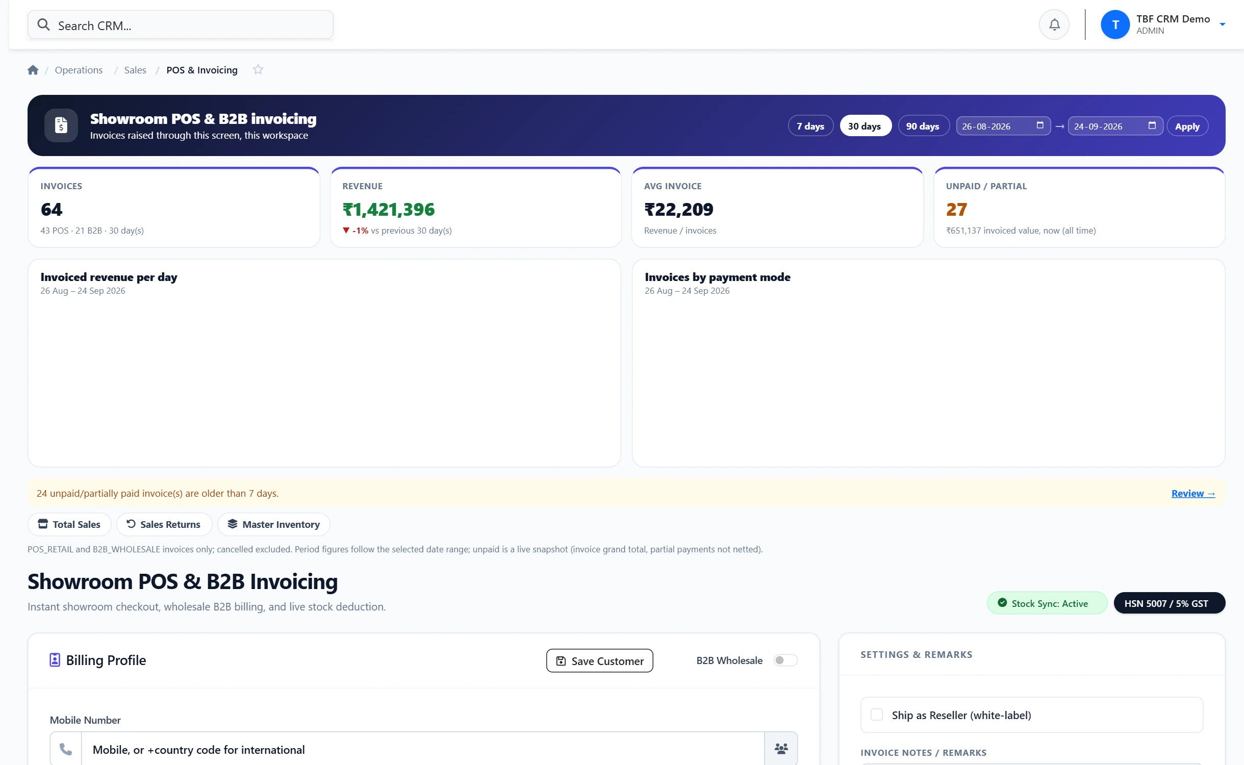
Task: Open contacts picker beside mobile number field
Action: pos(781,749)
